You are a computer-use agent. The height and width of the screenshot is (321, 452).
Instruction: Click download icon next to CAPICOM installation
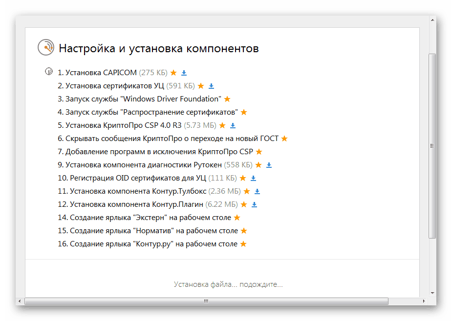pos(184,73)
